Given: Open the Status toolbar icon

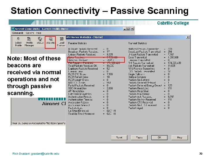Looking at the screenshot, I should coord(40,40).
